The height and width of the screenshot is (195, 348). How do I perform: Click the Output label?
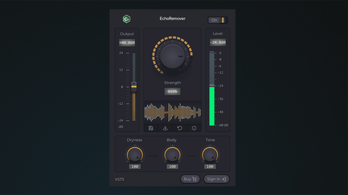[127, 34]
